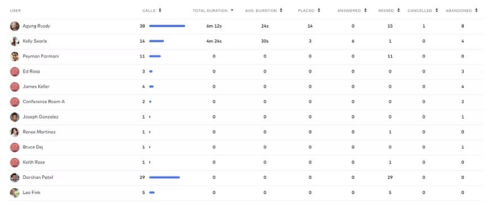Click Ed Rosa's placeholder avatar
This screenshot has height=203, width=484.
coord(15,71)
